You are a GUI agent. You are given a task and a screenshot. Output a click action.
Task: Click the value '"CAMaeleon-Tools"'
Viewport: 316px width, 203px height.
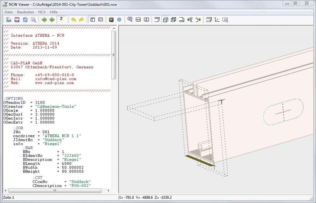tap(56, 107)
